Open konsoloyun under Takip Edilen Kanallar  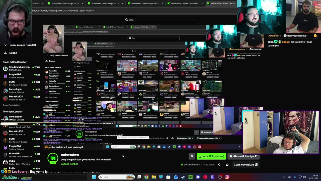click(x=16, y=89)
